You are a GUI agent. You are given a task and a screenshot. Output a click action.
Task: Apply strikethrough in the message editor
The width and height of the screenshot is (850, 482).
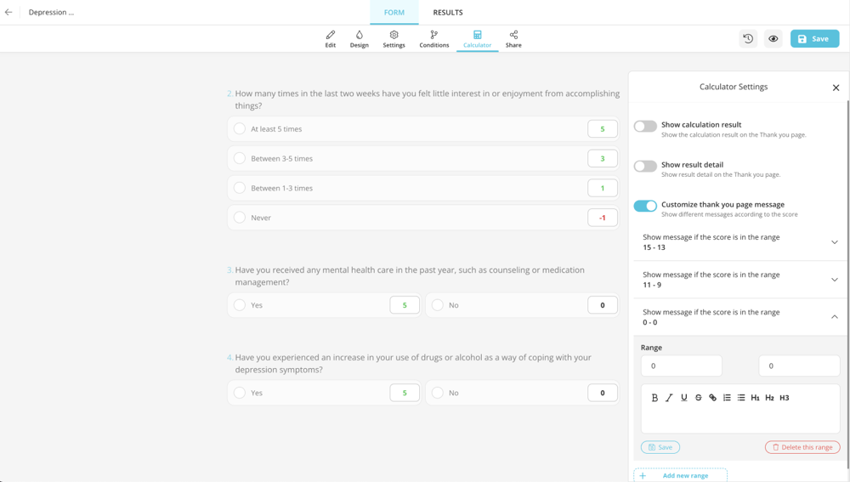pyautogui.click(x=698, y=398)
